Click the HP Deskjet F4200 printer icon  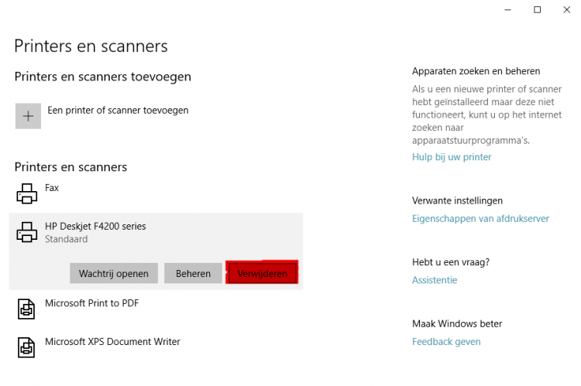[26, 232]
